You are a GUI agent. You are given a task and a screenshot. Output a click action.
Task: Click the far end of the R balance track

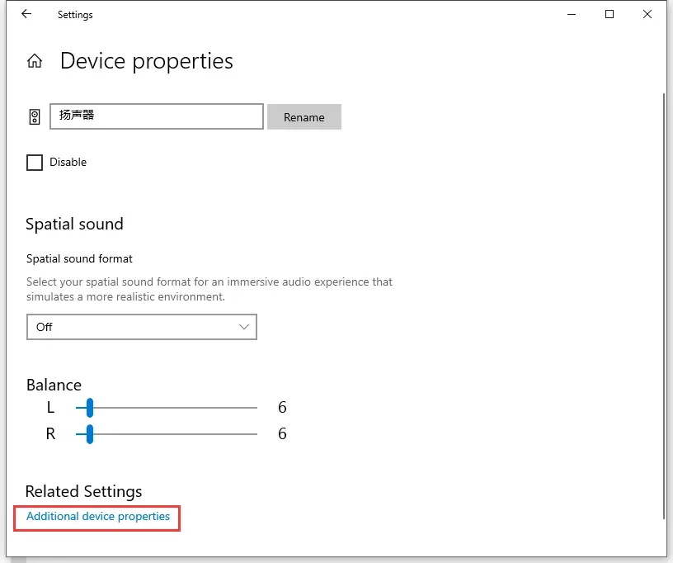click(x=255, y=434)
